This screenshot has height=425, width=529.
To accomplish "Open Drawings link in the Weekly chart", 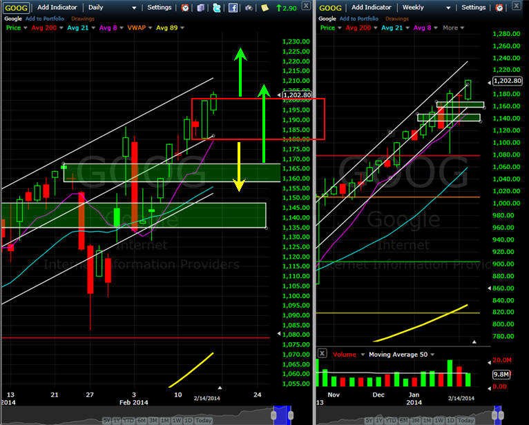I will click(x=396, y=19).
